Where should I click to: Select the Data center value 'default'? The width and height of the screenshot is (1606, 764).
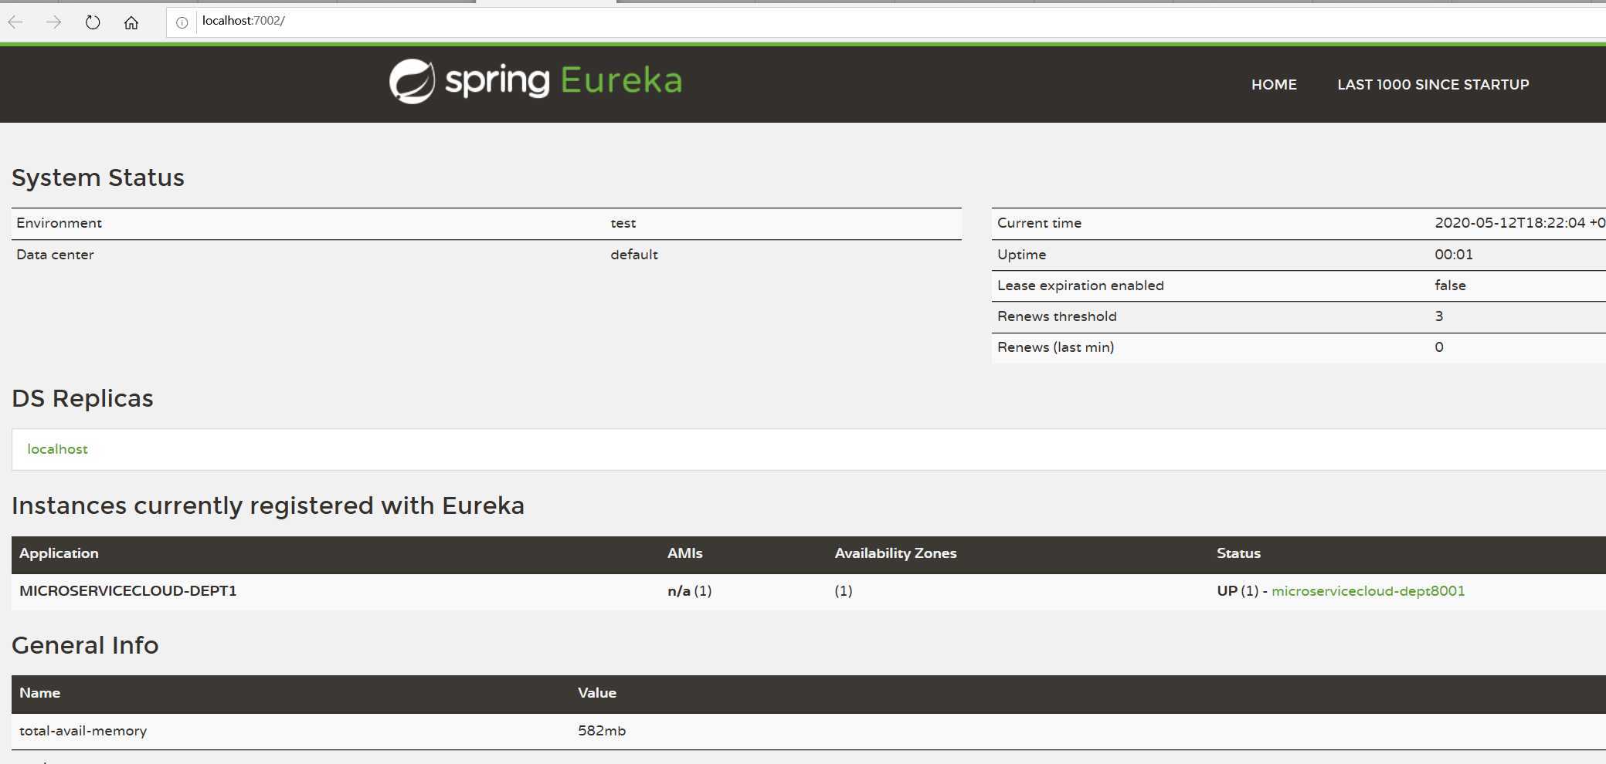(x=634, y=255)
